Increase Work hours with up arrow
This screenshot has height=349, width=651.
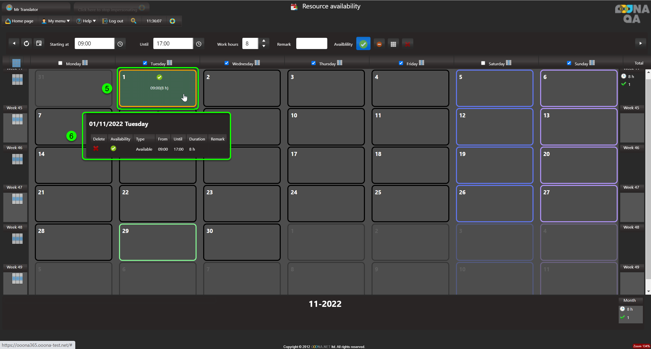(x=264, y=41)
